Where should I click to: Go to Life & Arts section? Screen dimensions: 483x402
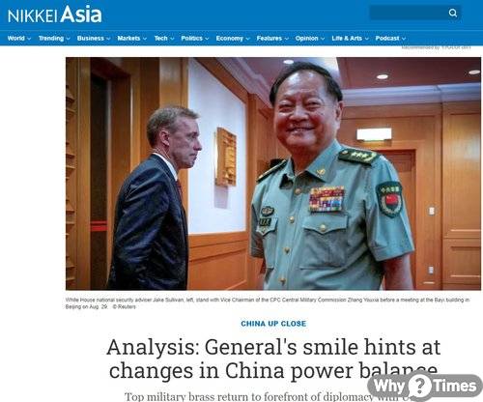(347, 39)
